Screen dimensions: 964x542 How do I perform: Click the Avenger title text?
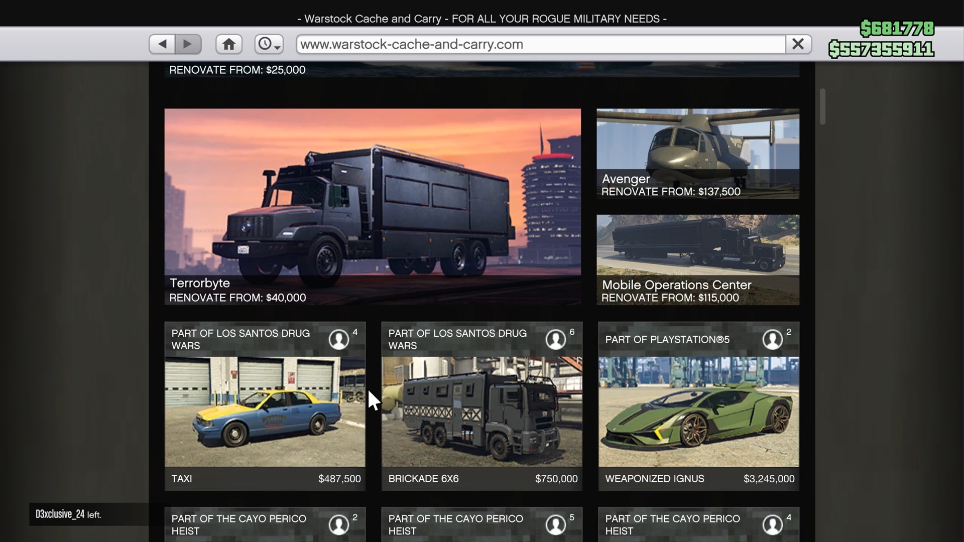(626, 179)
